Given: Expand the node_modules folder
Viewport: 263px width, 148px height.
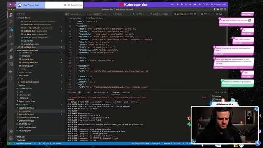Looking at the screenshot, I should (x=25, y=72).
